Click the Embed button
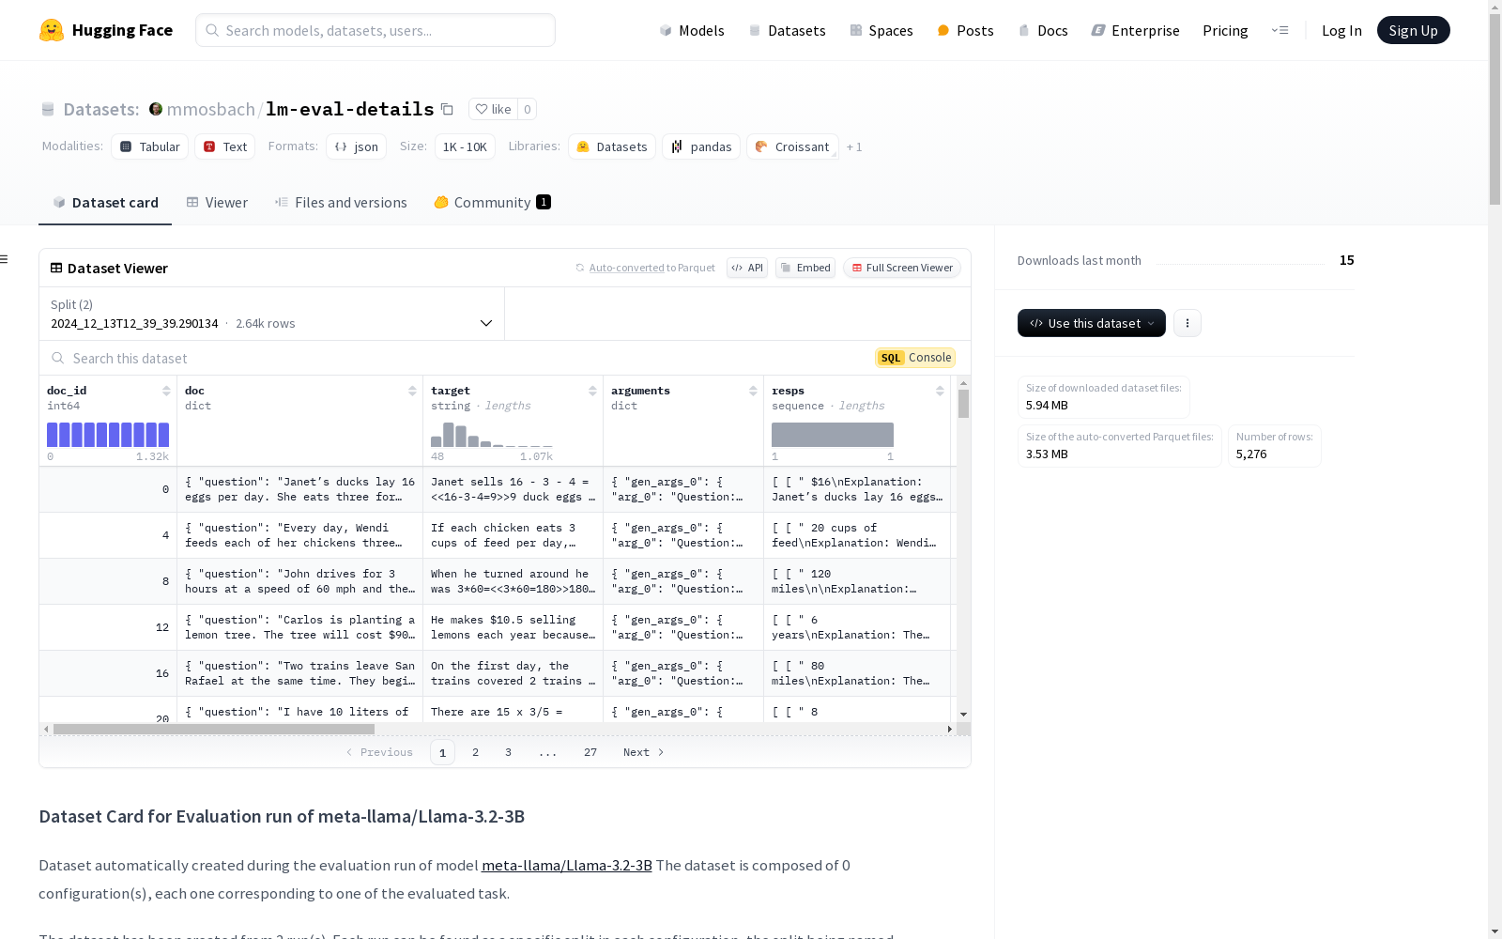1502x939 pixels. click(x=805, y=268)
